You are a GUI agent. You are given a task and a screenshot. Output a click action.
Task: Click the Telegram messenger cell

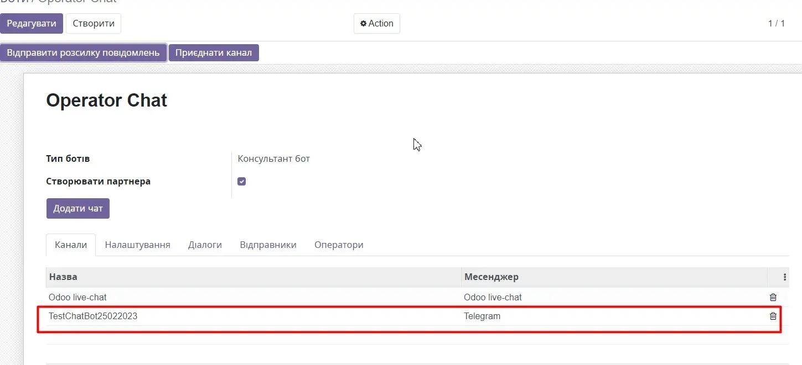[614, 316]
